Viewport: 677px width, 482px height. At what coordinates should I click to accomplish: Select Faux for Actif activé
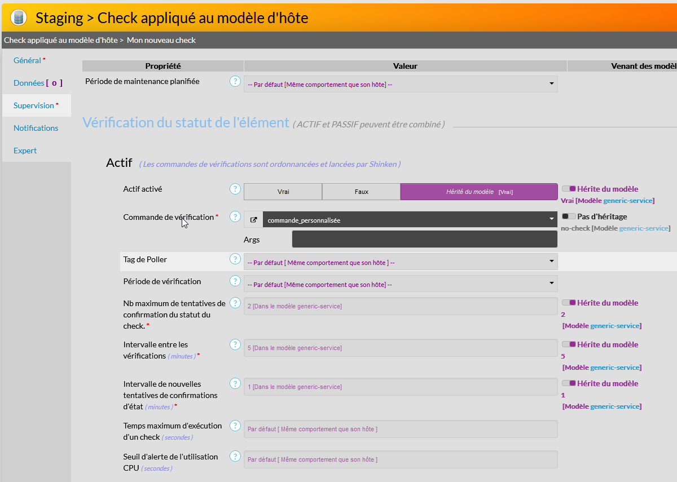click(x=361, y=192)
